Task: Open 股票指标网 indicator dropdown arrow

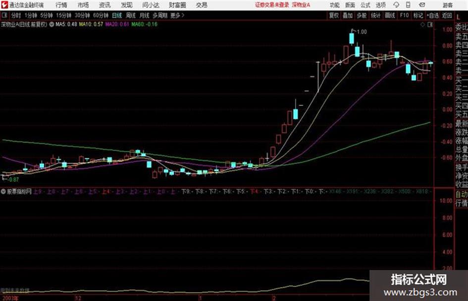Action: tap(3, 191)
